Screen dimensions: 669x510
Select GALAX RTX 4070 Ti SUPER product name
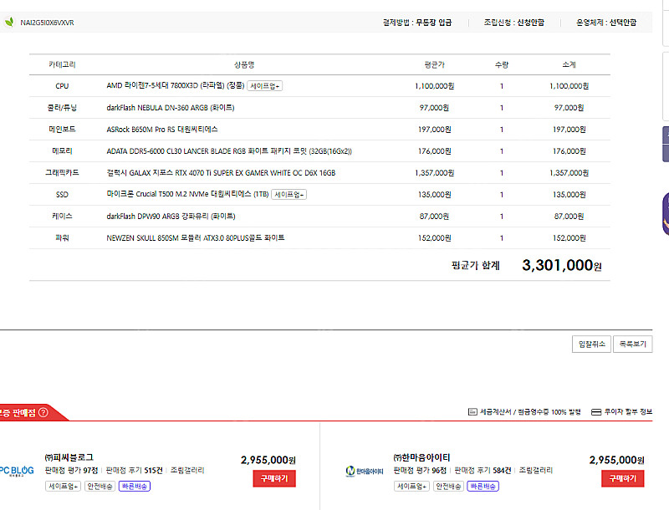click(x=221, y=173)
